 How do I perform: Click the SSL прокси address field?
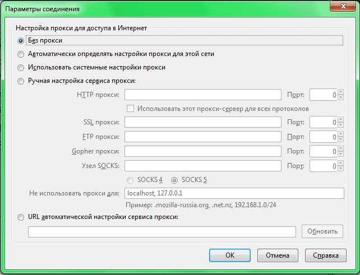click(x=203, y=122)
